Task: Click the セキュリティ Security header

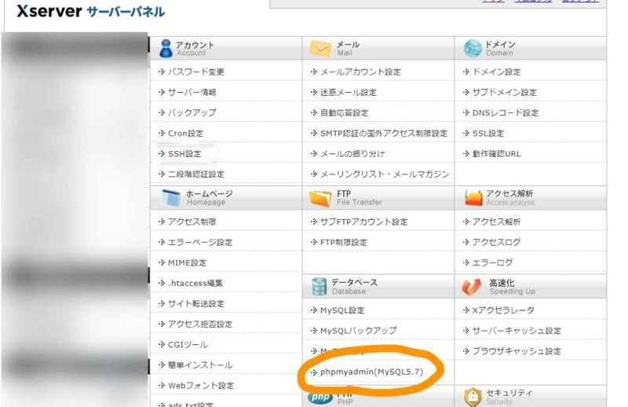Action: click(531, 397)
